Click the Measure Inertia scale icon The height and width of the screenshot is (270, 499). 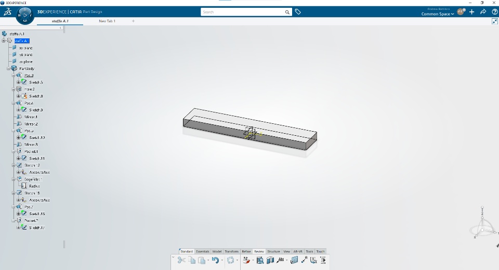246,260
